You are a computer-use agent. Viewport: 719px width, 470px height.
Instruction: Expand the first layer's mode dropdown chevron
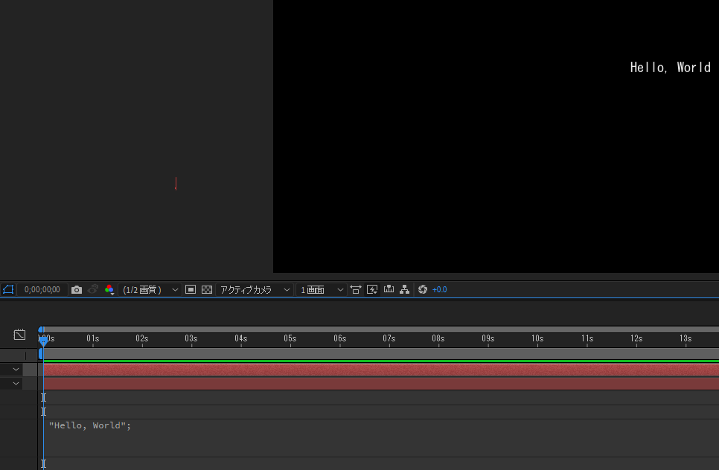pos(16,369)
